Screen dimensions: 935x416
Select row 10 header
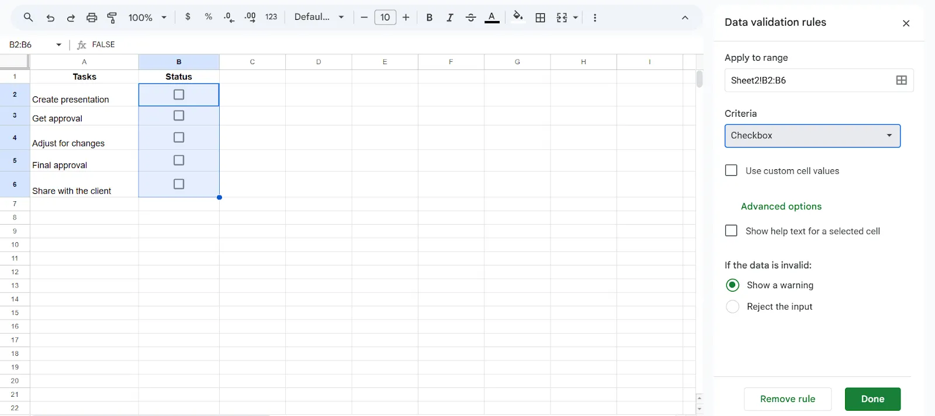(15, 244)
